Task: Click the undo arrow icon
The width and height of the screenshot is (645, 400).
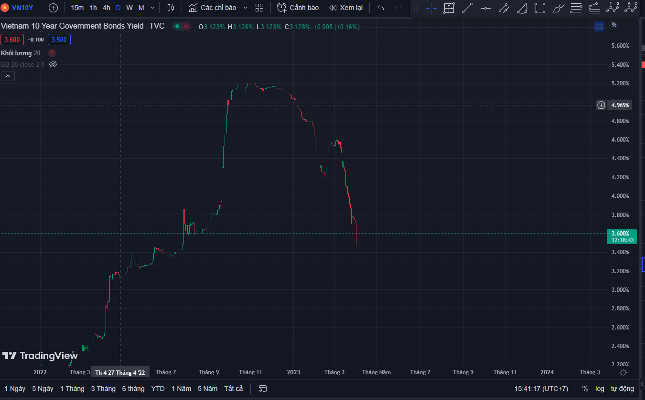Action: 380,8
